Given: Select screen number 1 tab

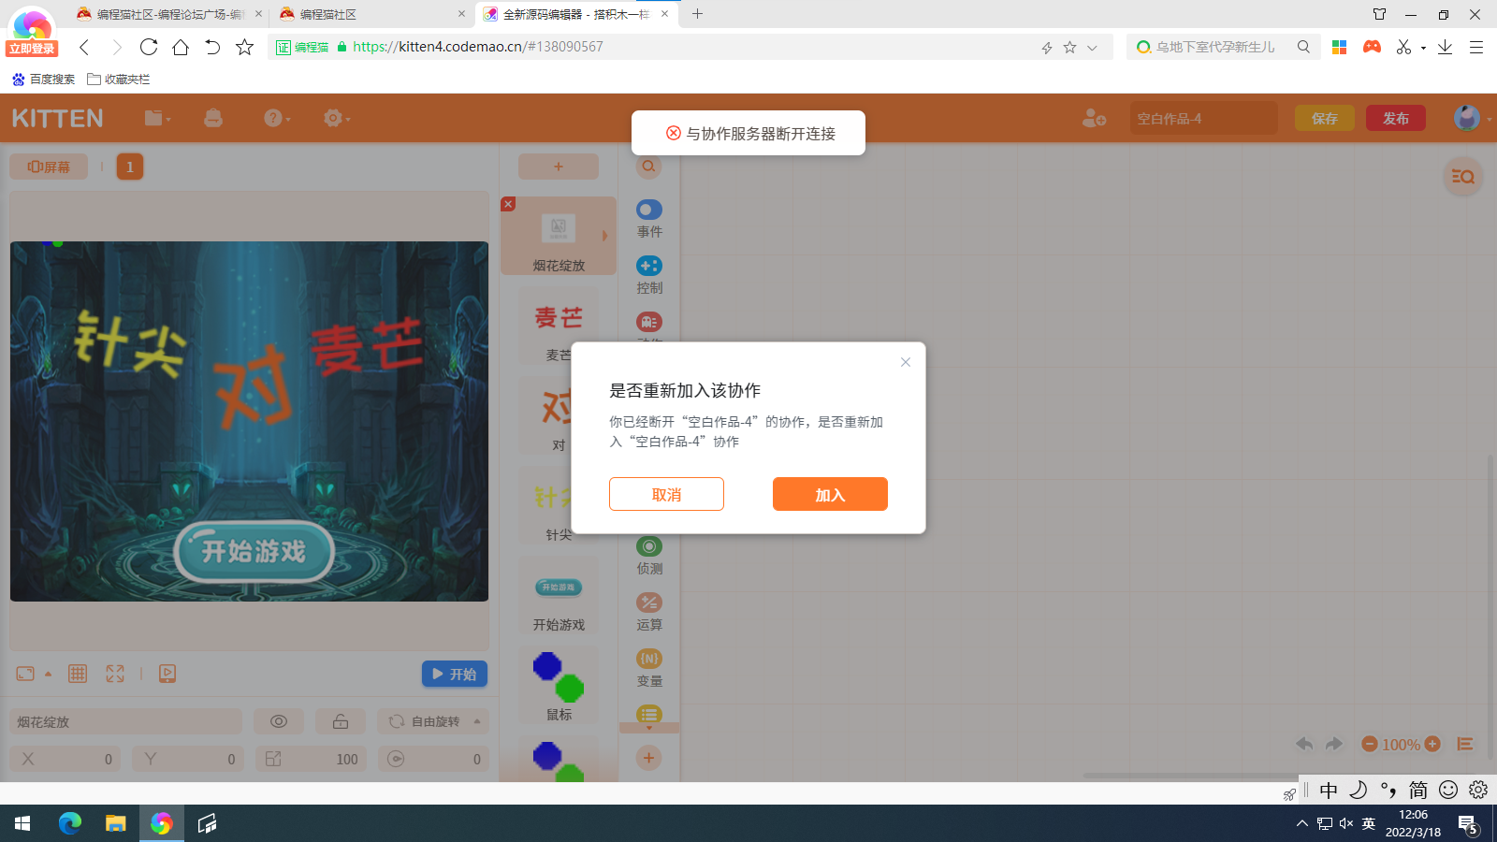Looking at the screenshot, I should (130, 167).
